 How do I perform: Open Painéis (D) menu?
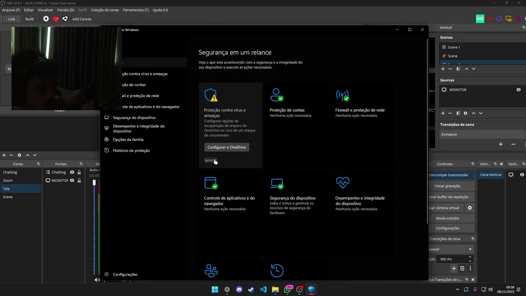point(65,10)
